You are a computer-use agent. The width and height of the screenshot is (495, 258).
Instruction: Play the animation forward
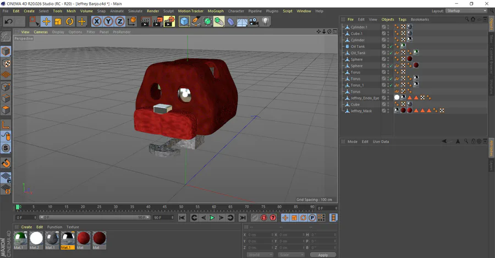(x=212, y=218)
